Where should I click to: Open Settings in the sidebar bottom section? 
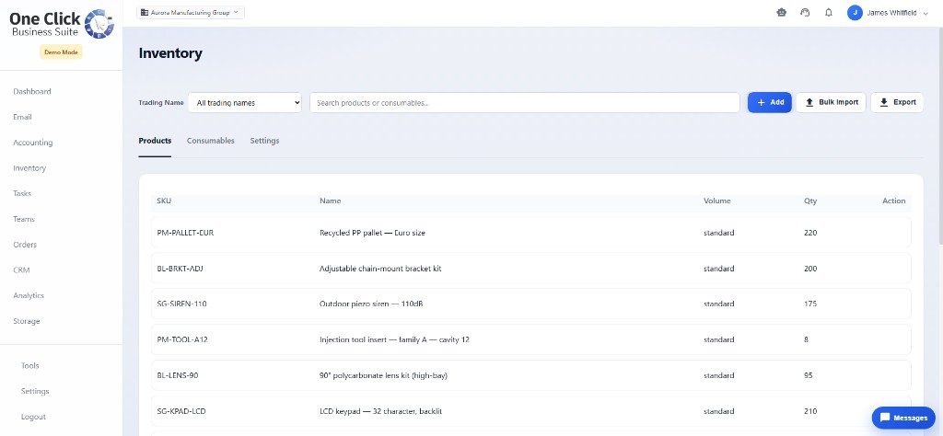(35, 391)
